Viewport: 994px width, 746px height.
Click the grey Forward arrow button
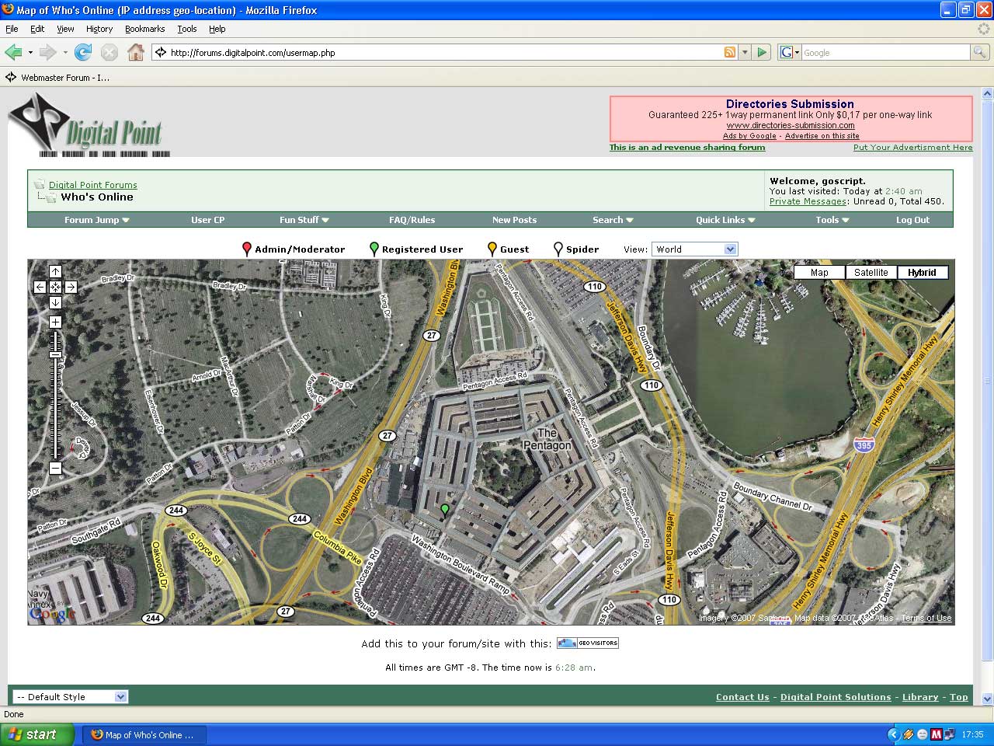(47, 52)
